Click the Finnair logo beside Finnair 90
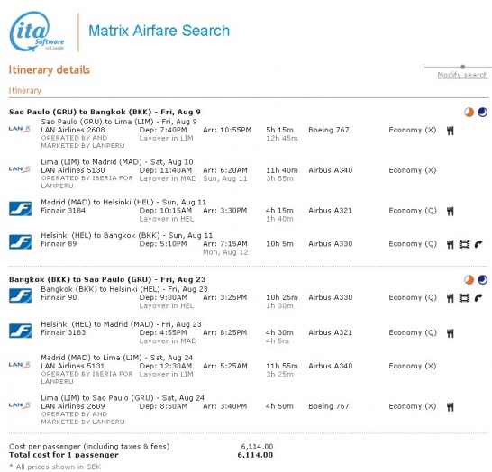 [x=20, y=295]
